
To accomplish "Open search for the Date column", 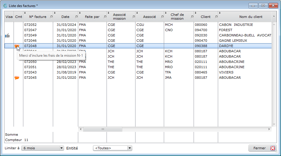I will coord(76,17).
